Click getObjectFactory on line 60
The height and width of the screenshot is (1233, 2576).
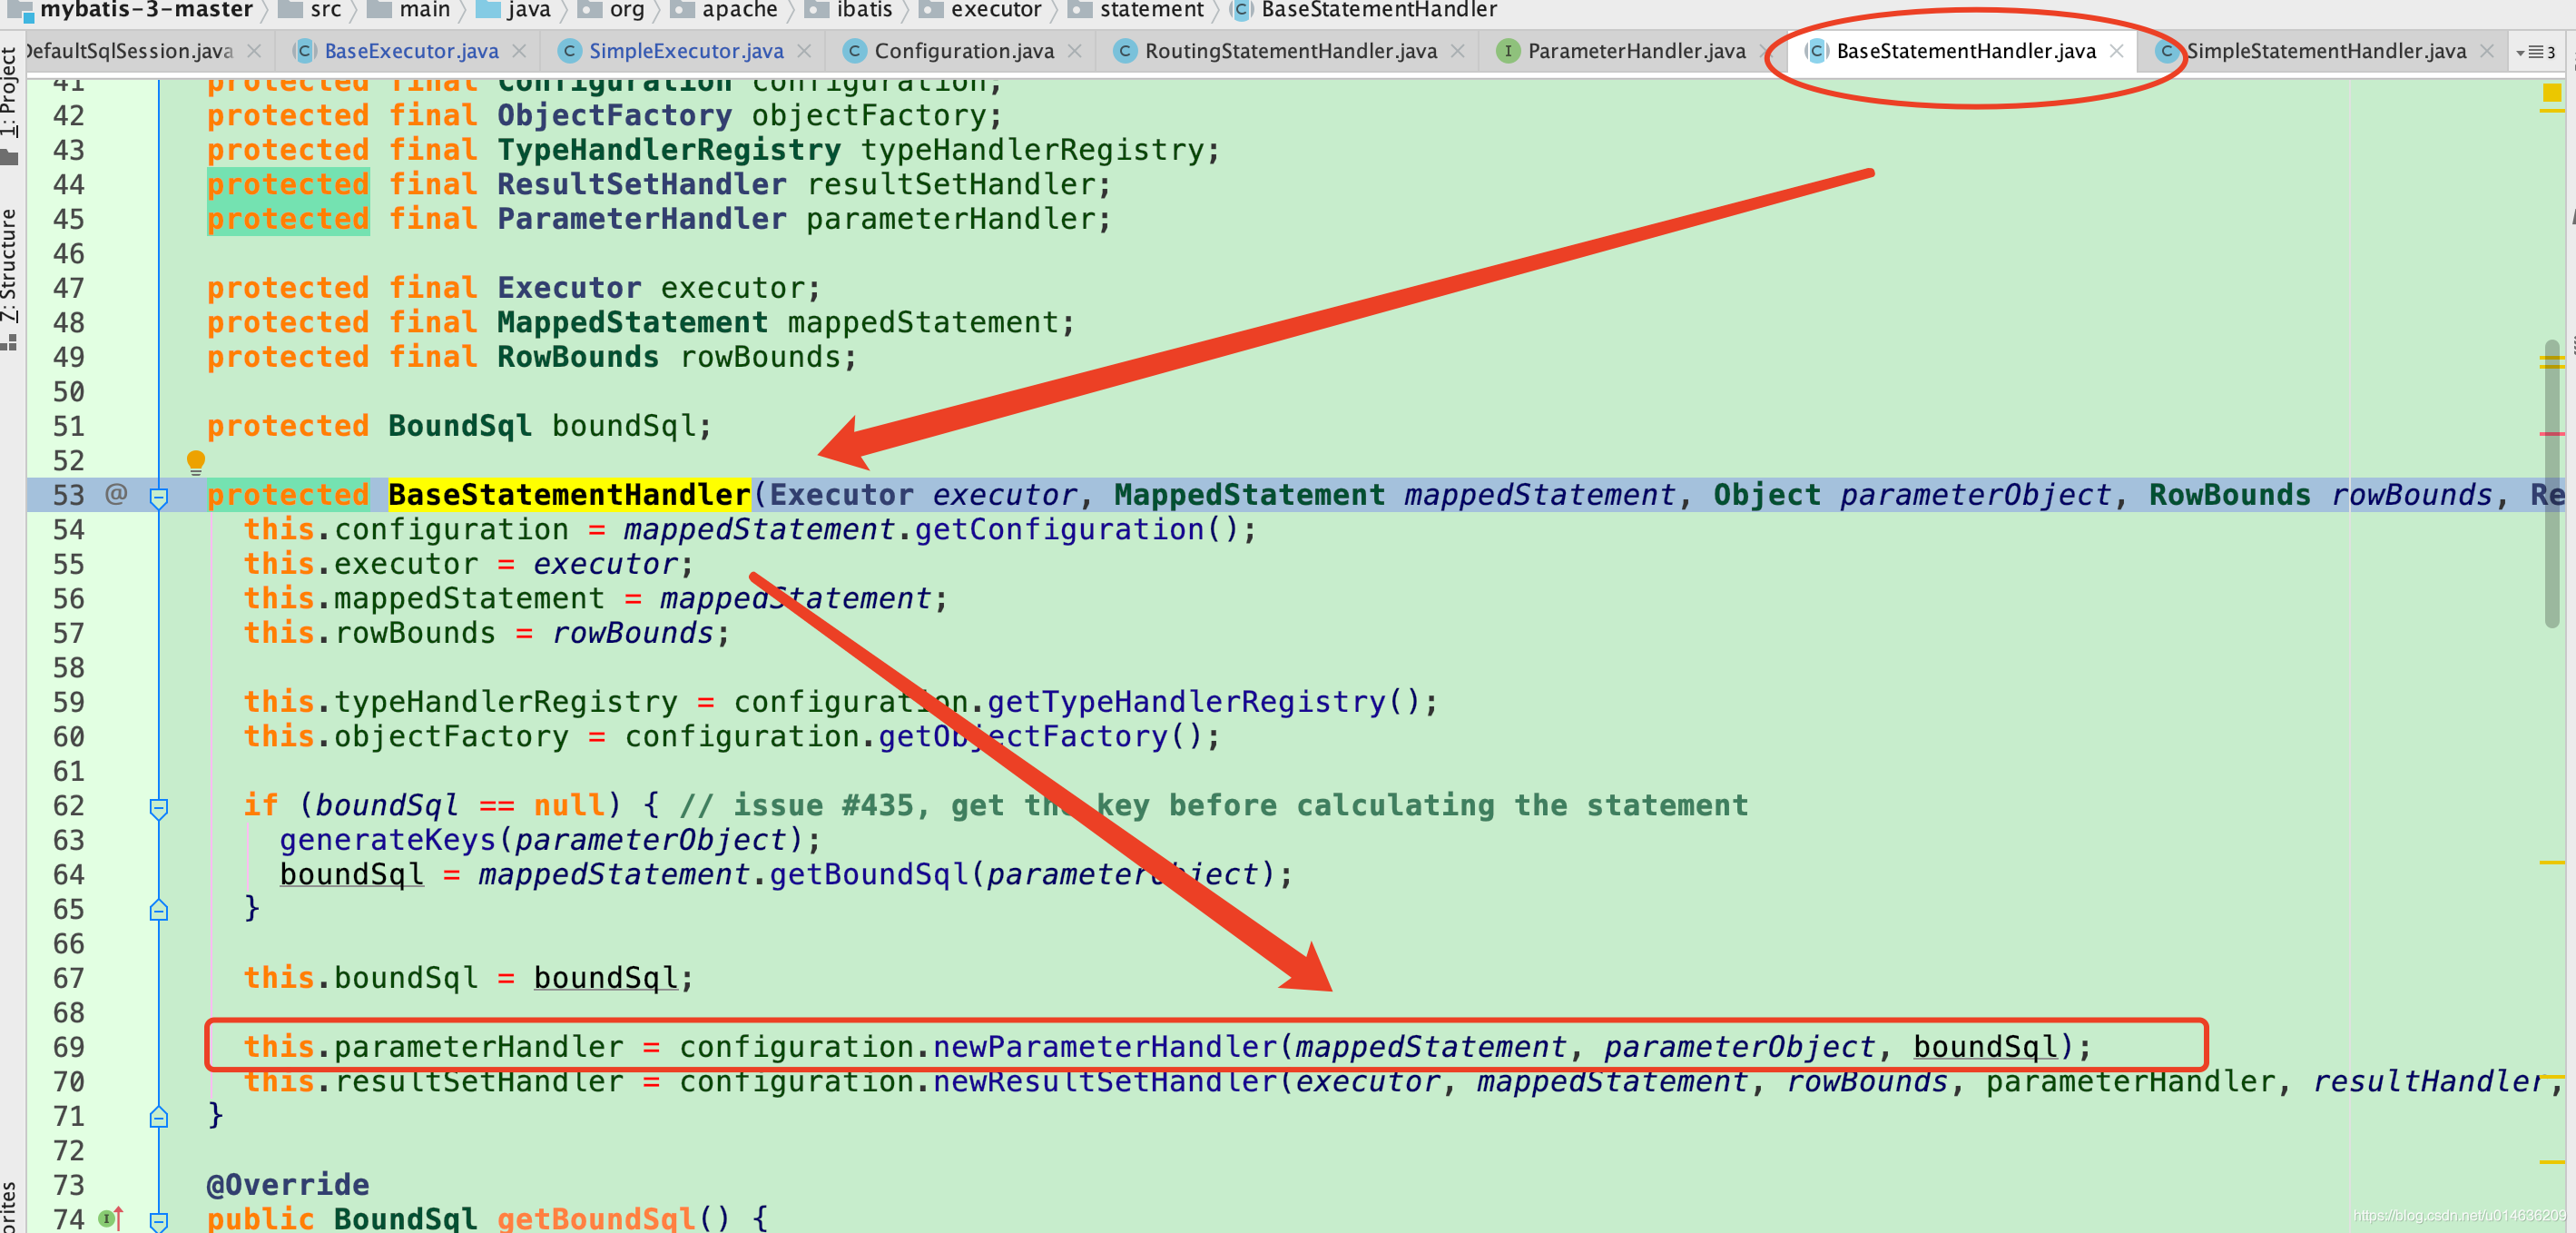pos(1023,737)
